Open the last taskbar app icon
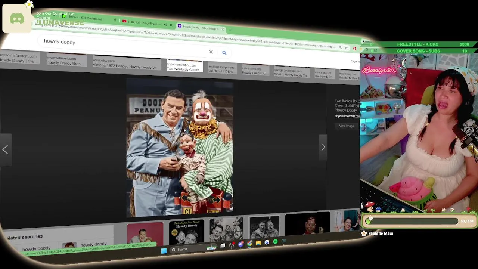 [x=284, y=241]
